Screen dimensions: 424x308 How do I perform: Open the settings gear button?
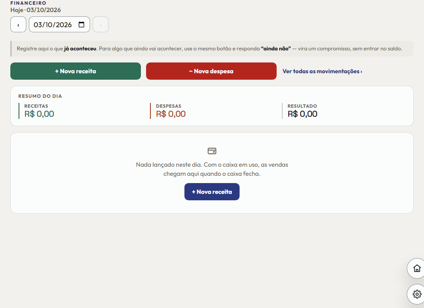click(417, 294)
